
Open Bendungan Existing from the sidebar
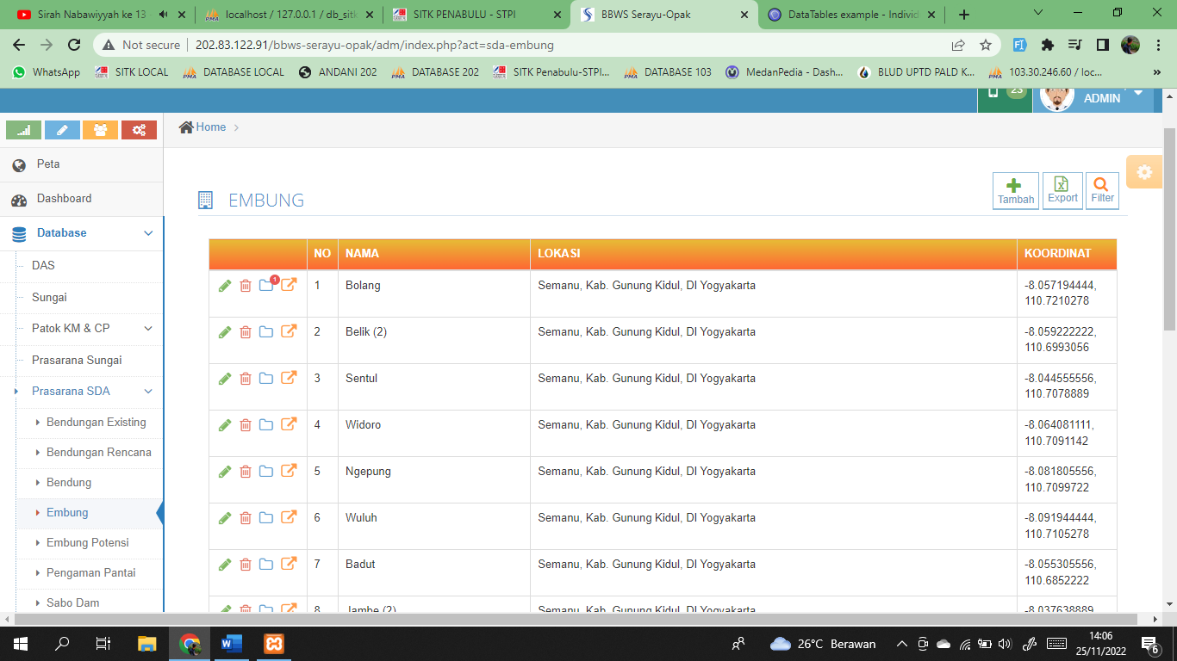point(96,422)
